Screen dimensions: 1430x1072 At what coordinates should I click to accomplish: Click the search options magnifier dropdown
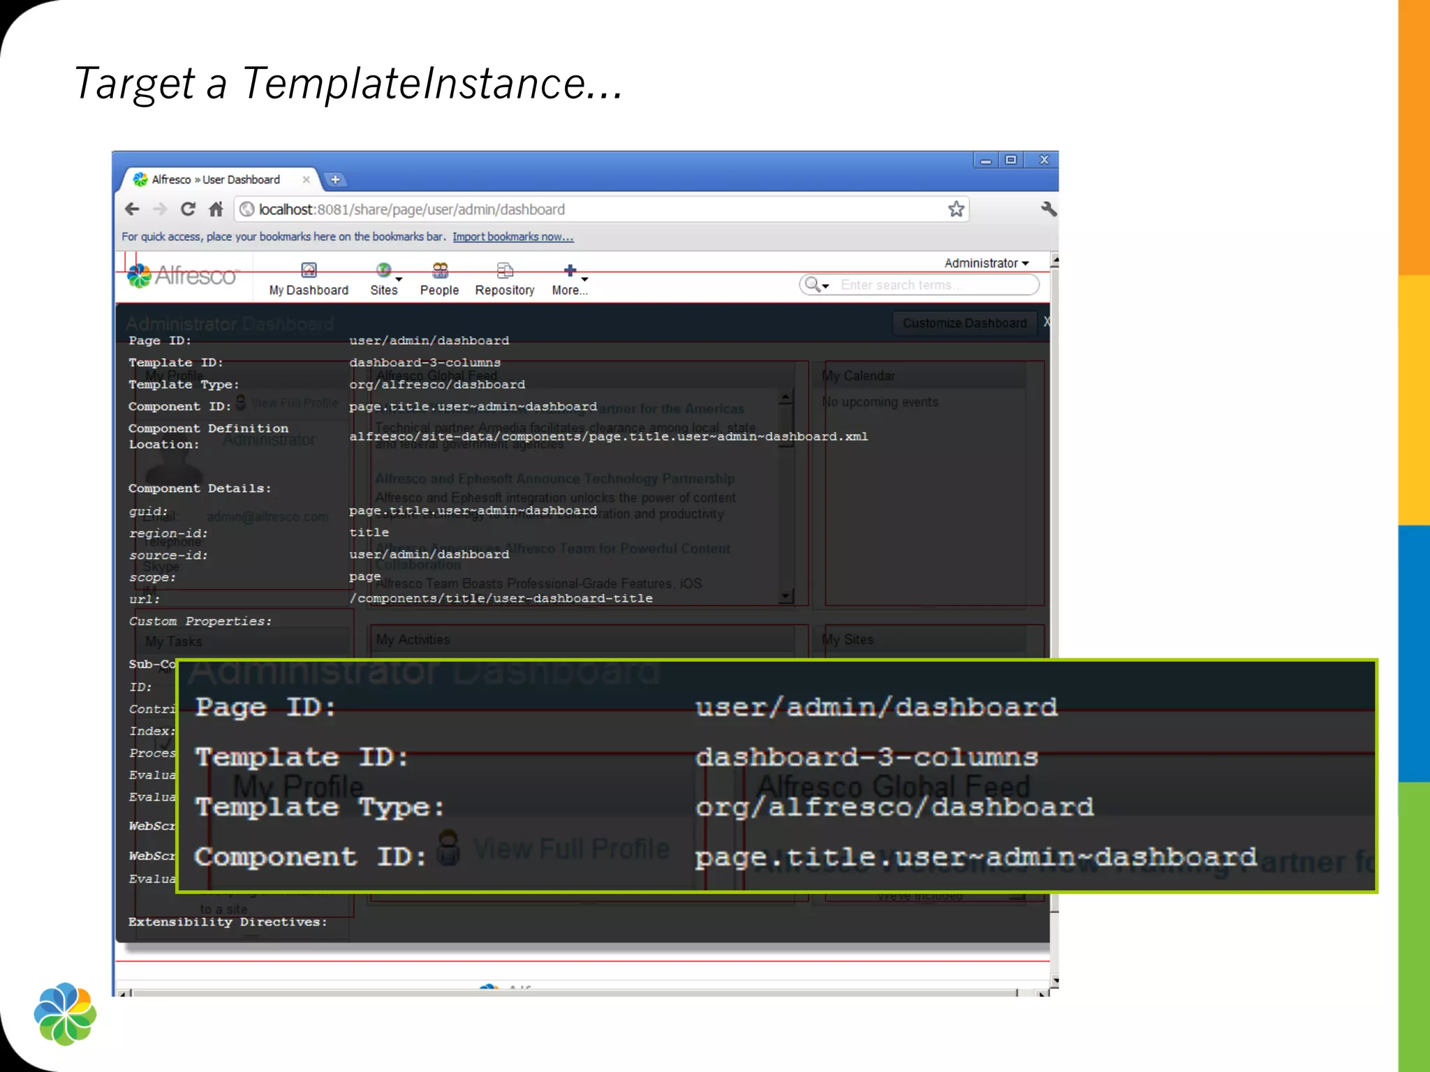(x=816, y=285)
